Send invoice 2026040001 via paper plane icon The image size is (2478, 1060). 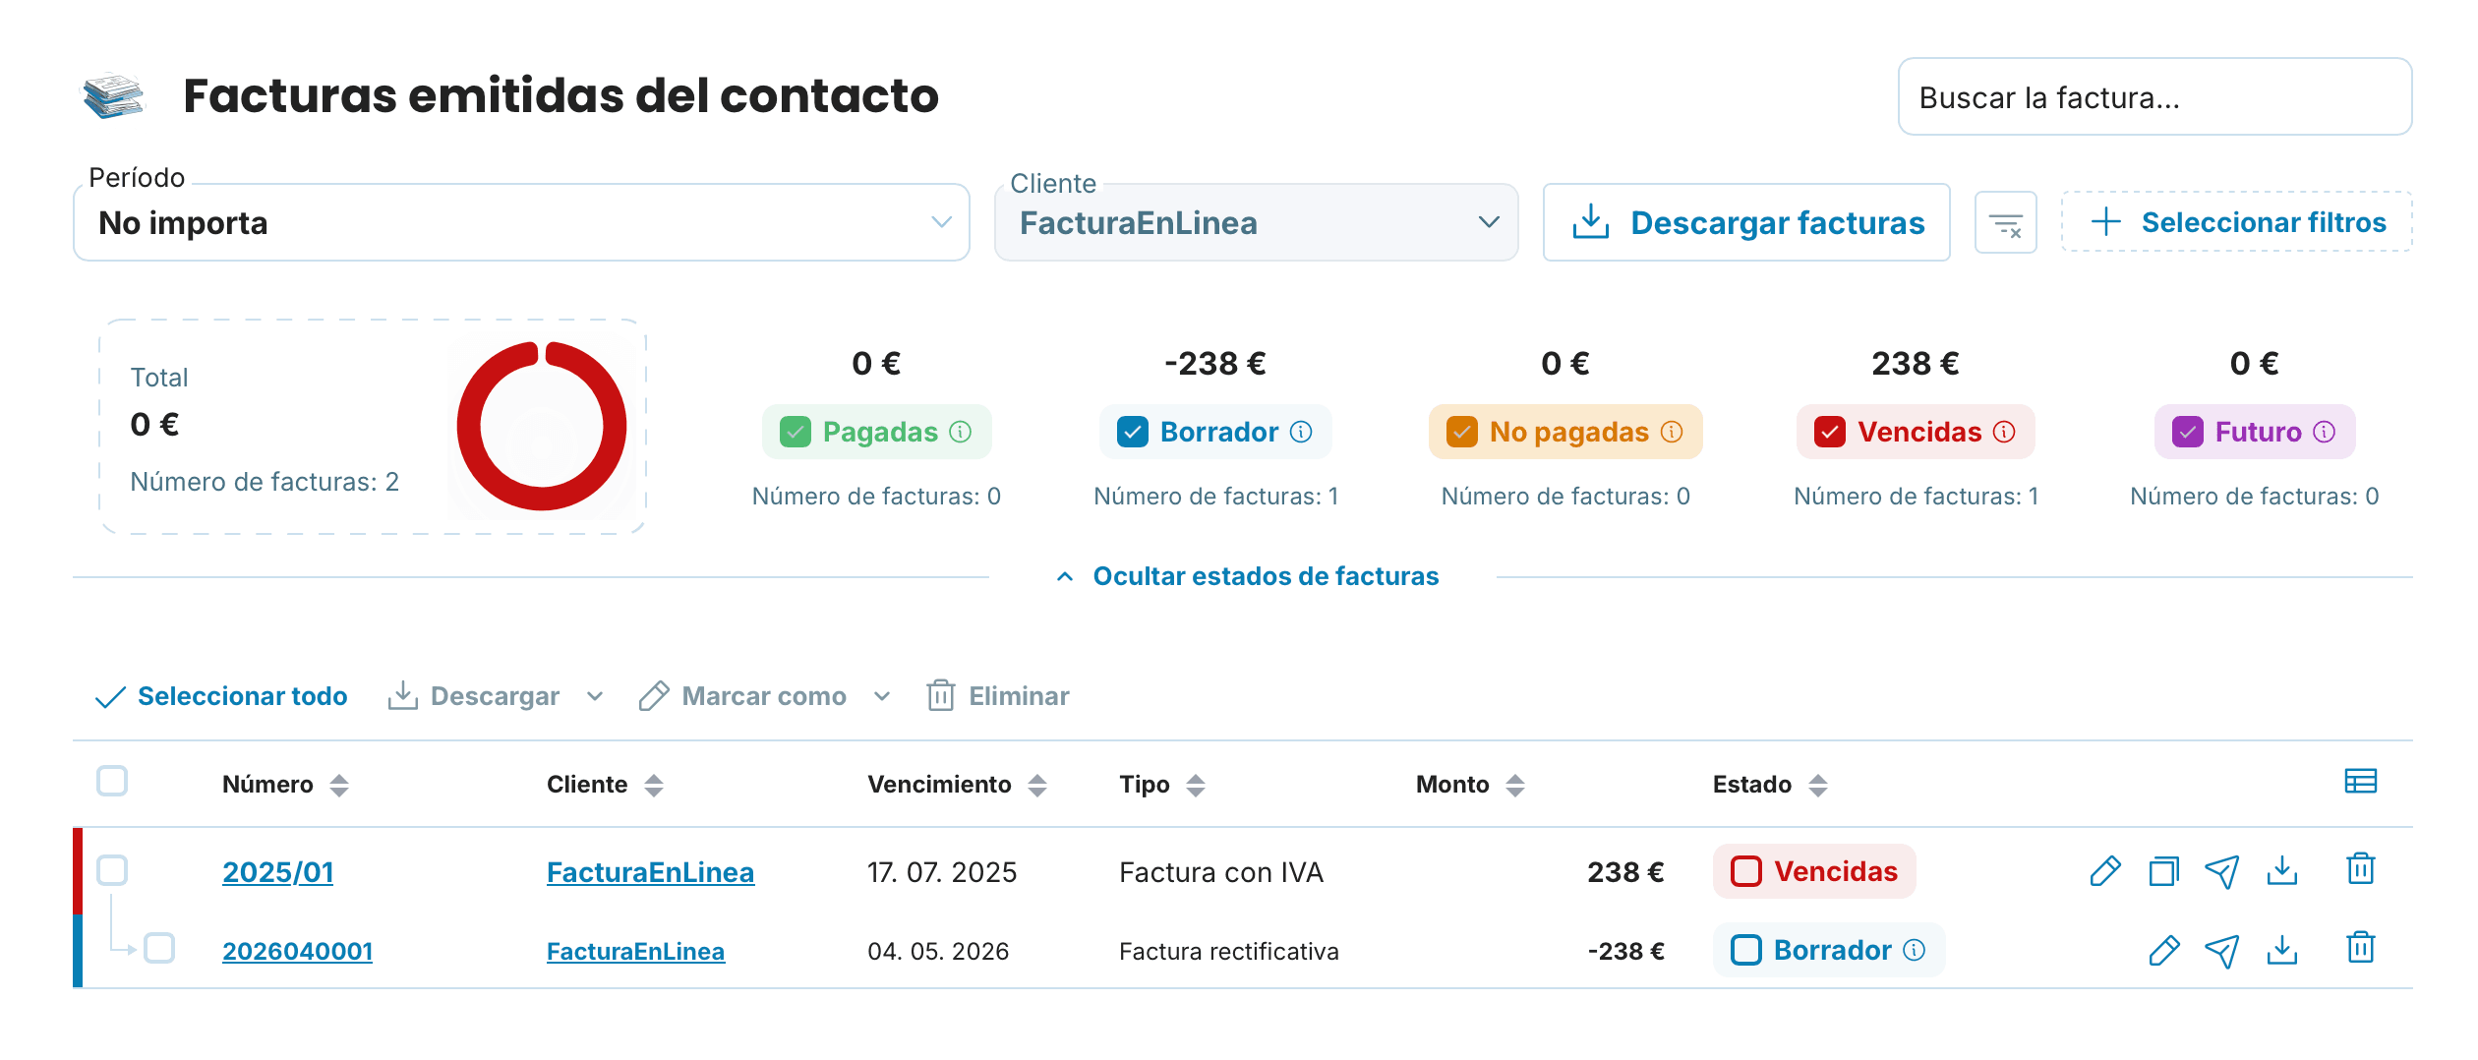[2222, 950]
